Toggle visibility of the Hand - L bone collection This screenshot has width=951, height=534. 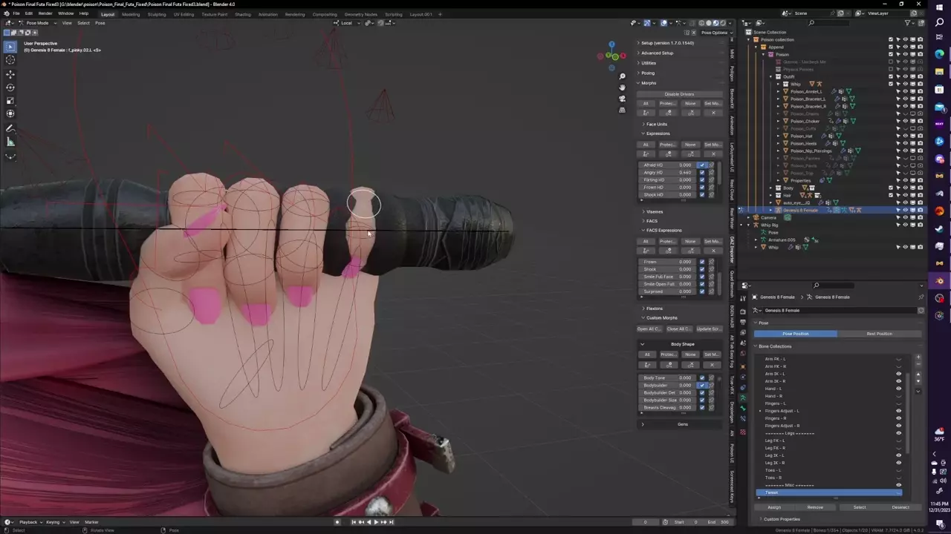coord(898,389)
